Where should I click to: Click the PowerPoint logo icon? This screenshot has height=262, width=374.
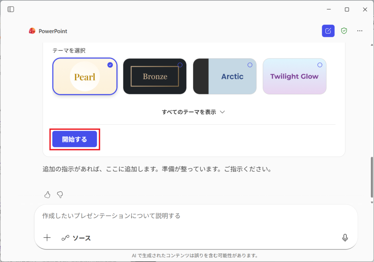pyautogui.click(x=32, y=31)
